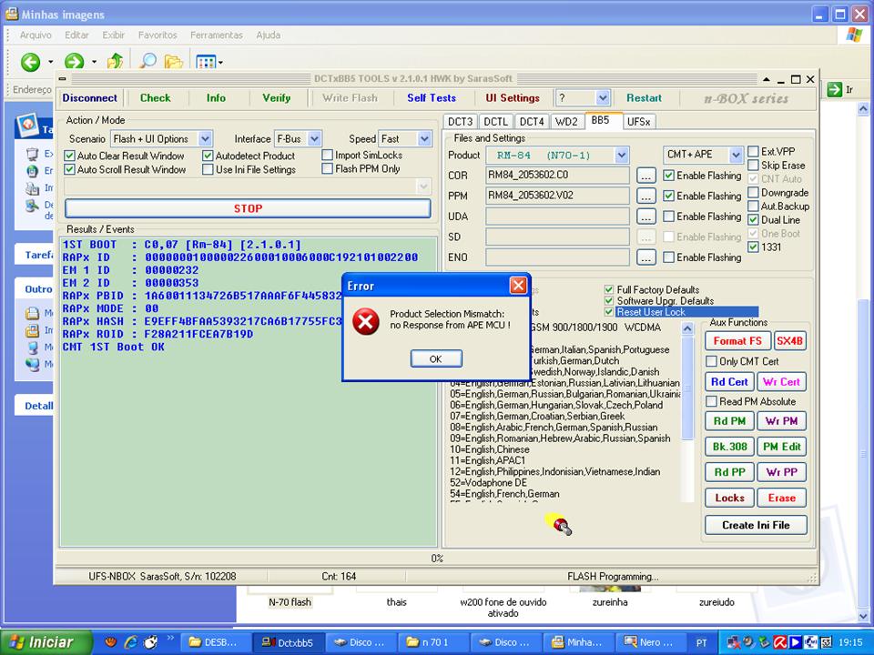Click the PT language indicator
Image resolution: width=874 pixels, height=655 pixels.
(x=702, y=643)
